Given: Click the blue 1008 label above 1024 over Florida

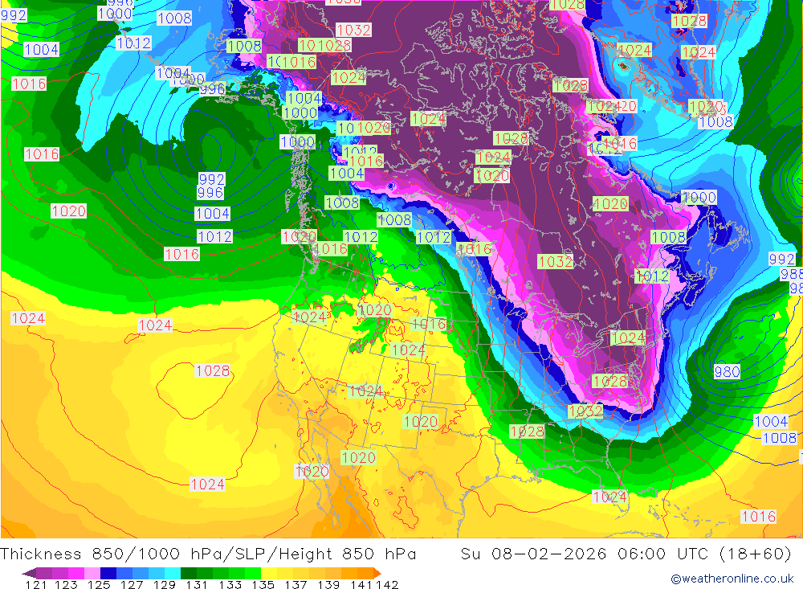Looking at the screenshot, I should [x=780, y=438].
